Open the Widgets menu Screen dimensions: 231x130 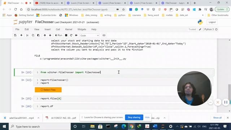[x=82, y=29]
